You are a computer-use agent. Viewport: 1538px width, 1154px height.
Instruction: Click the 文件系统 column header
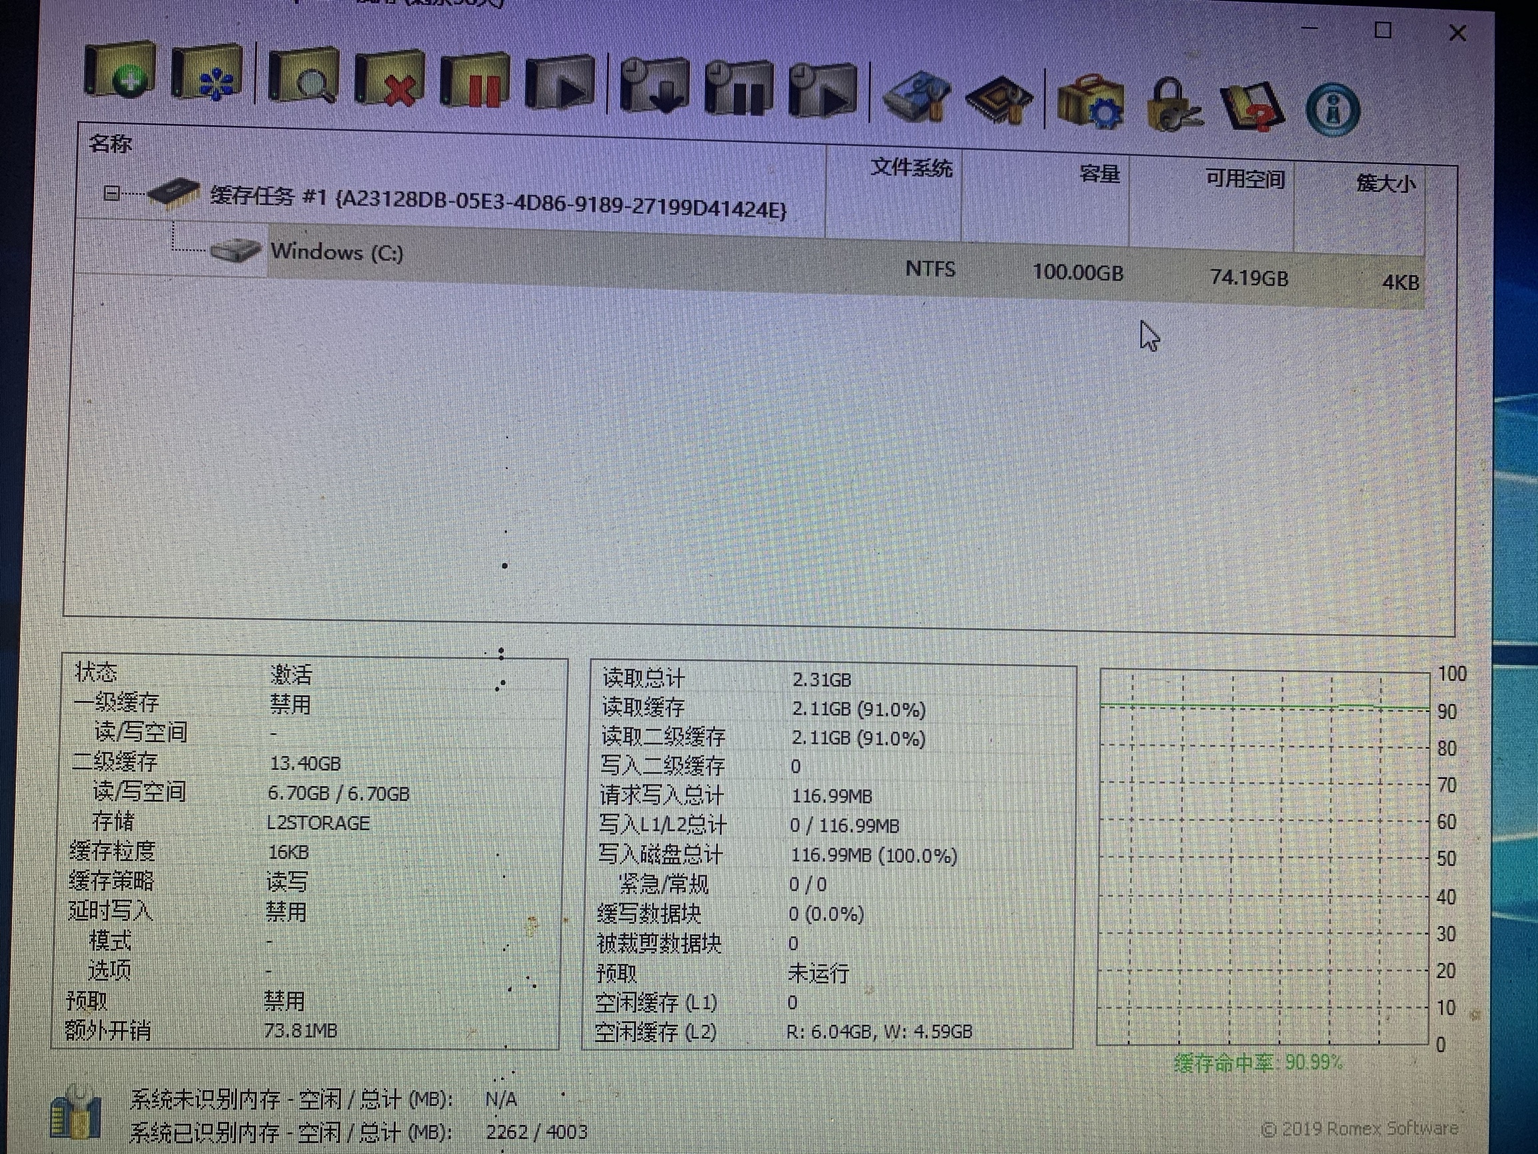point(911,168)
